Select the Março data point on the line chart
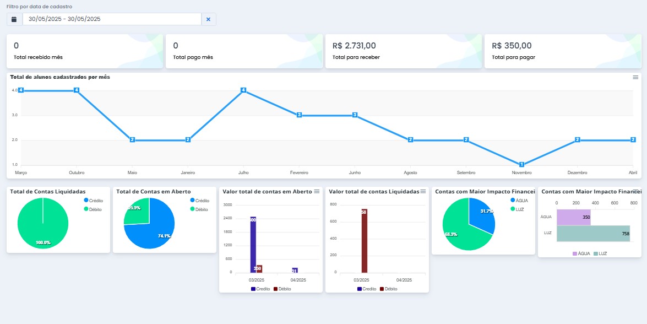This screenshot has height=324, width=647. tap(20, 90)
